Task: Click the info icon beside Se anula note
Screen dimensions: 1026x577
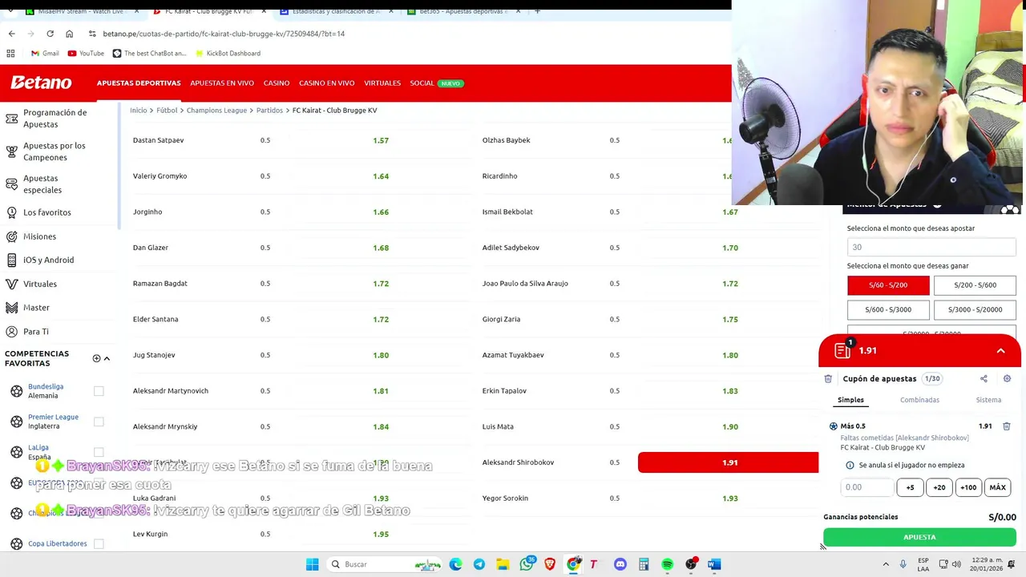Action: pyautogui.click(x=850, y=465)
